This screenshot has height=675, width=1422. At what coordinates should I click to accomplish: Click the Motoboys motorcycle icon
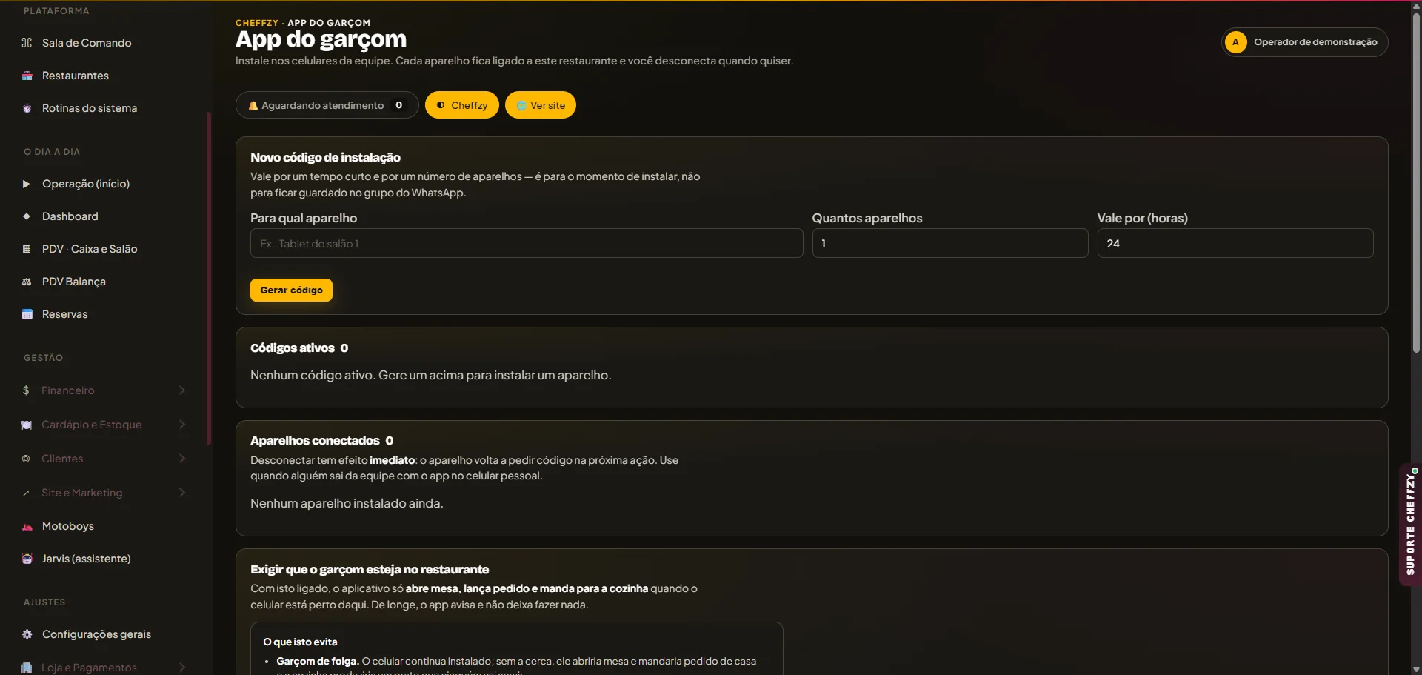pyautogui.click(x=27, y=527)
